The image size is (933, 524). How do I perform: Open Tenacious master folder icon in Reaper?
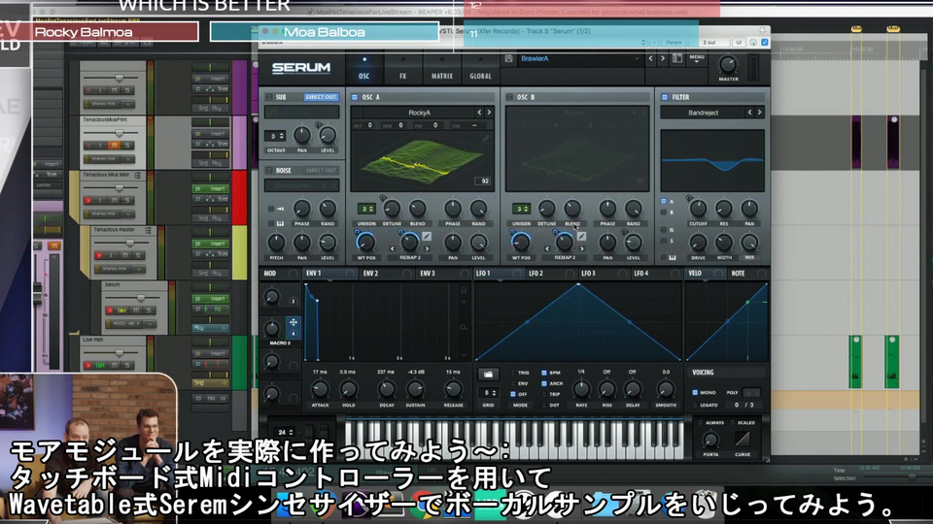click(x=148, y=230)
